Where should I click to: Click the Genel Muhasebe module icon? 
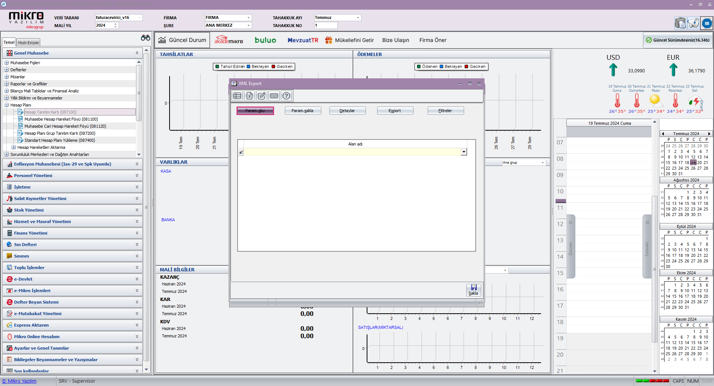point(10,53)
